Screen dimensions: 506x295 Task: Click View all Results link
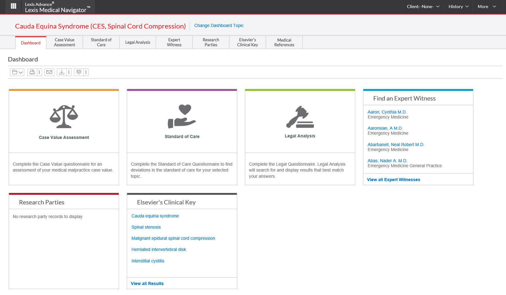point(147,284)
